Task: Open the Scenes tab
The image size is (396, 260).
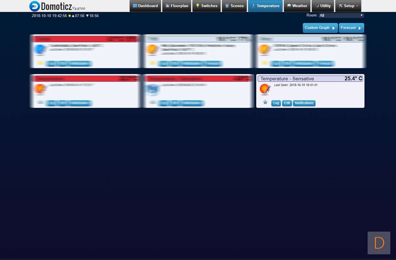Action: 234,6
